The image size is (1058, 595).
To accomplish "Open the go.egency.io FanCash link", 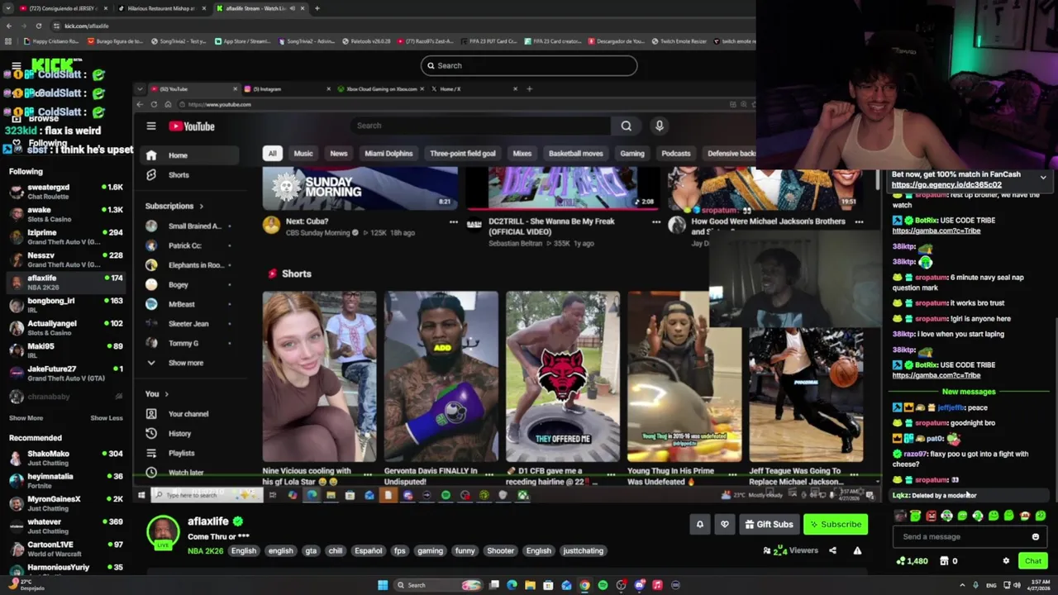I will point(946,185).
